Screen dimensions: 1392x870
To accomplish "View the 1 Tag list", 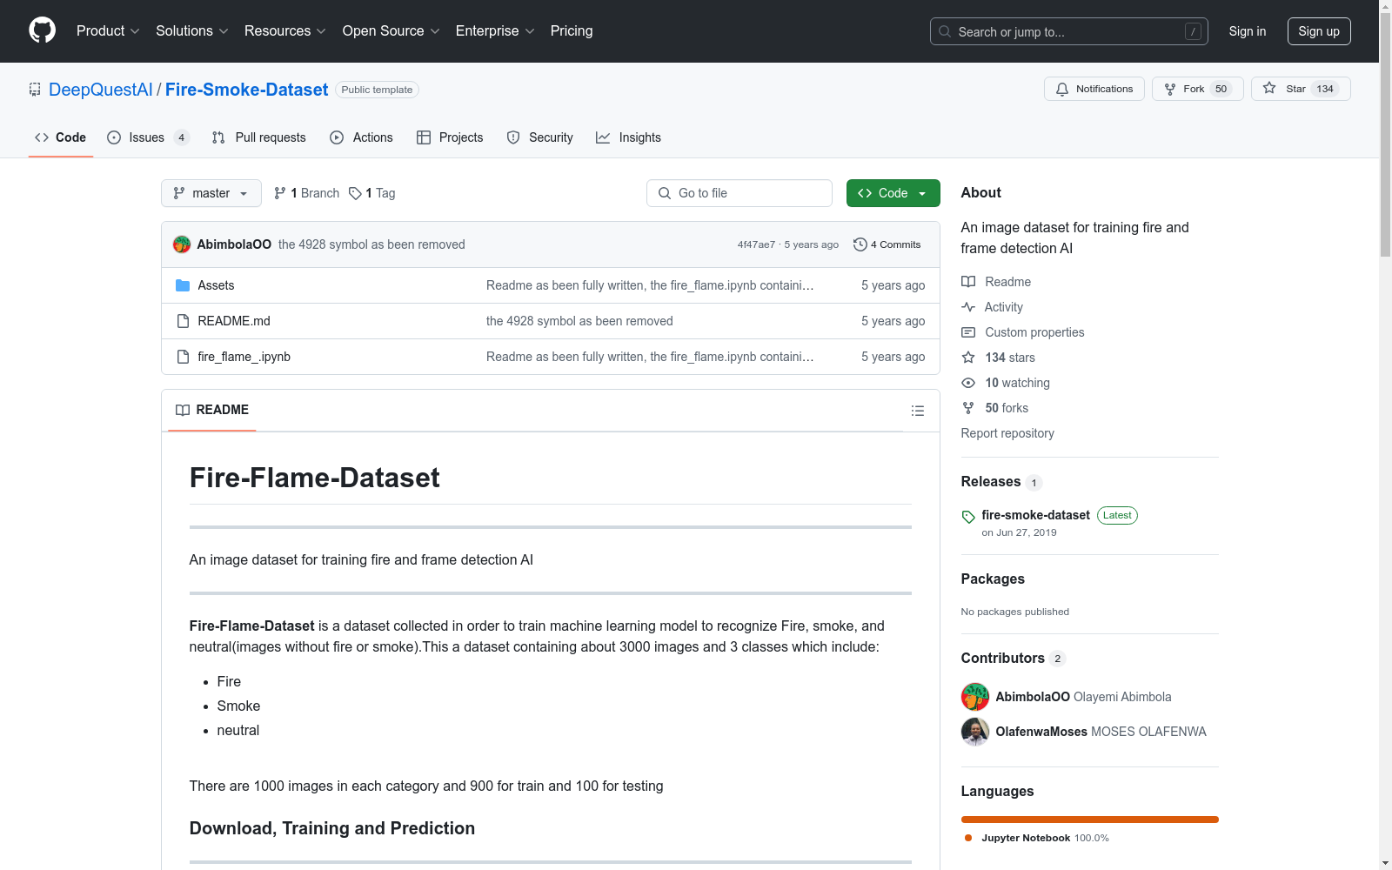I will pos(372,193).
